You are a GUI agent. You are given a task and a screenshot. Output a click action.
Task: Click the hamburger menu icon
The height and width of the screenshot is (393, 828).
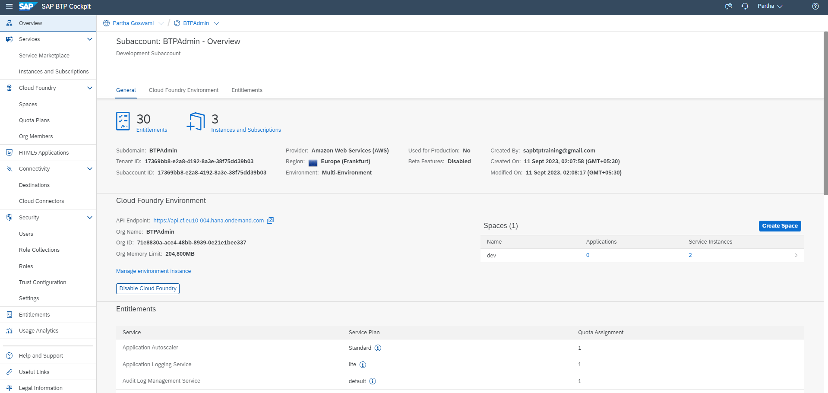(9, 6)
